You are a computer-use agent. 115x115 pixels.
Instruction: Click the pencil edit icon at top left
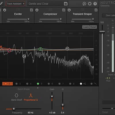[x=1, y=3]
